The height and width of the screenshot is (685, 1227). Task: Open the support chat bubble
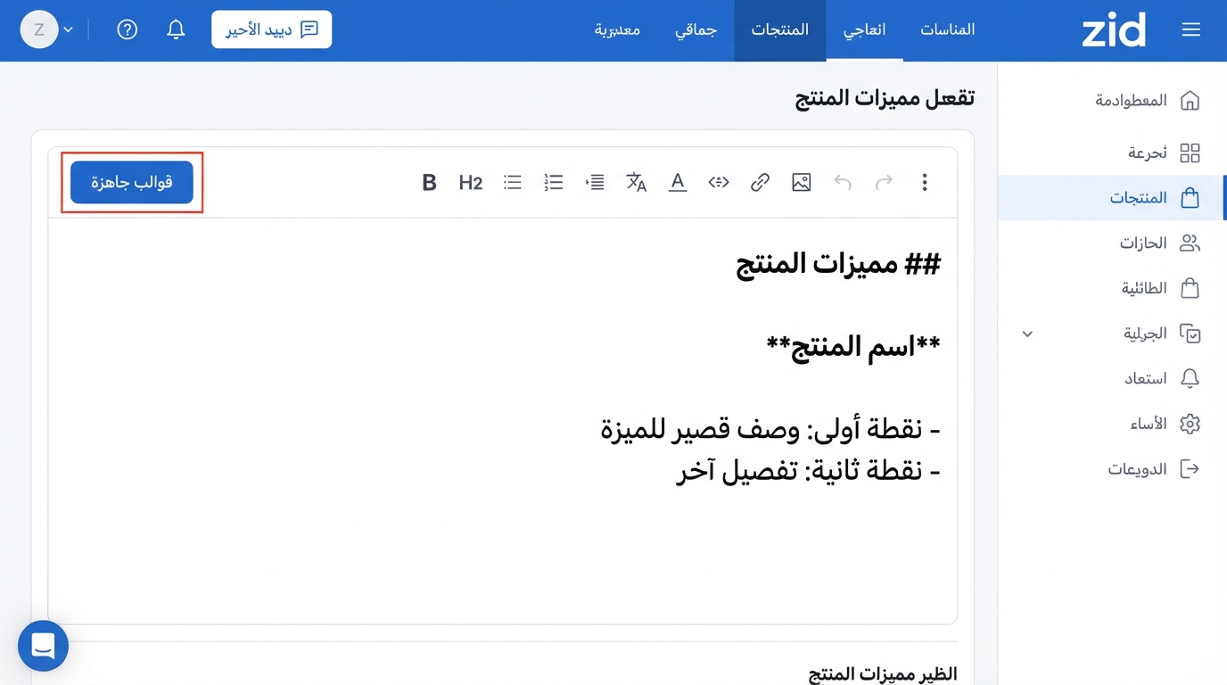point(43,646)
